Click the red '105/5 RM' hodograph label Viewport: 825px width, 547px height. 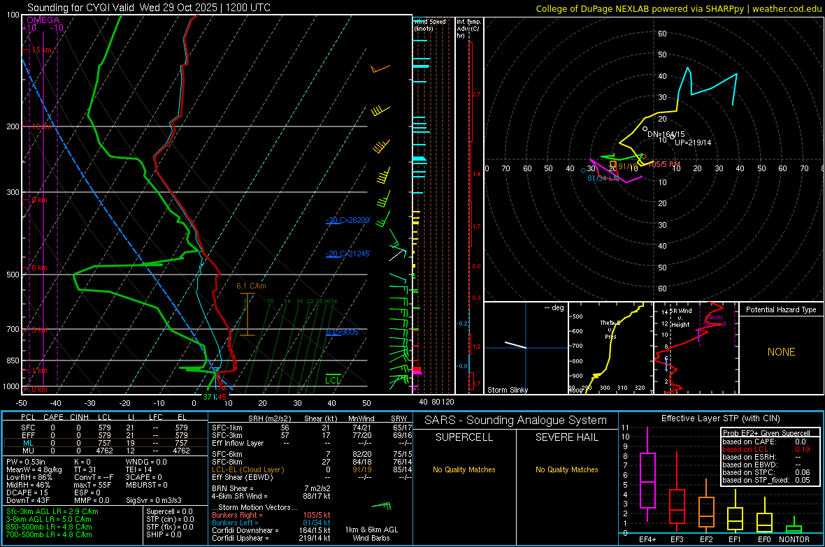(663, 165)
